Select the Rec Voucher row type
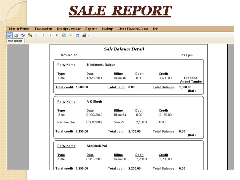The height and width of the screenshot is (180, 240). click(66, 122)
